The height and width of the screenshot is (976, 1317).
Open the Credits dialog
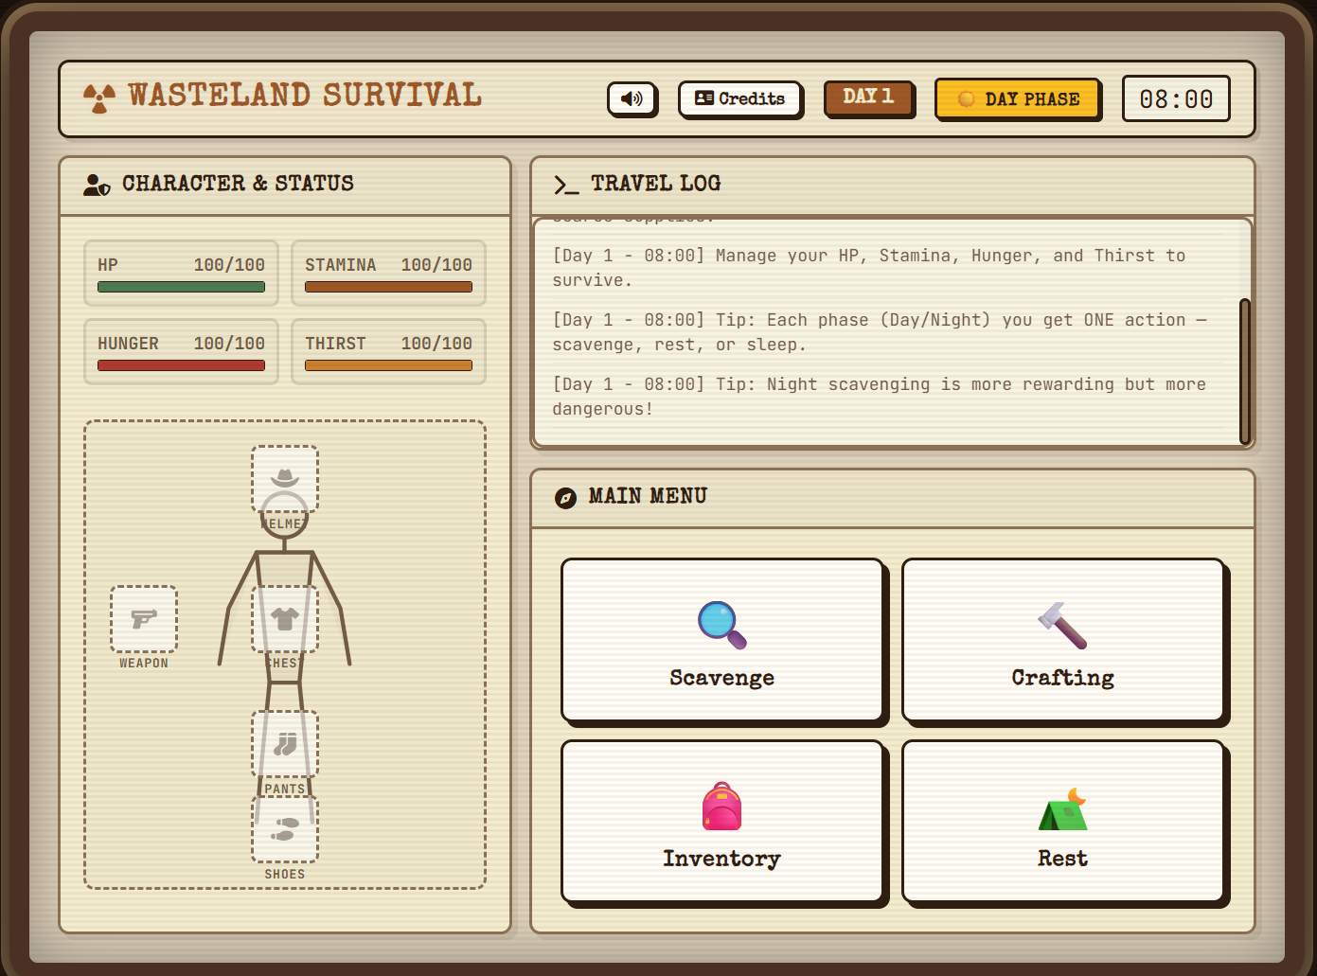pos(739,98)
